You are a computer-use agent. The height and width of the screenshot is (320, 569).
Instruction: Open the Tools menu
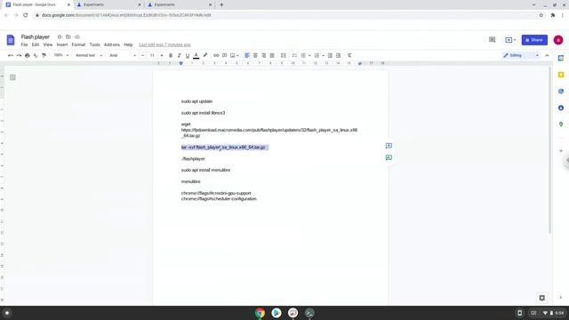click(x=95, y=44)
